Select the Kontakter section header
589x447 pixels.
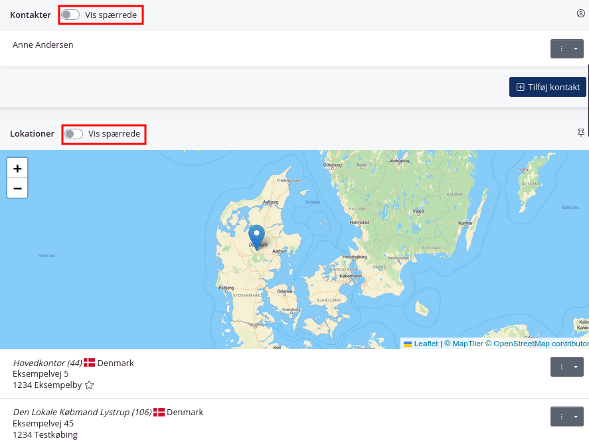[30, 14]
